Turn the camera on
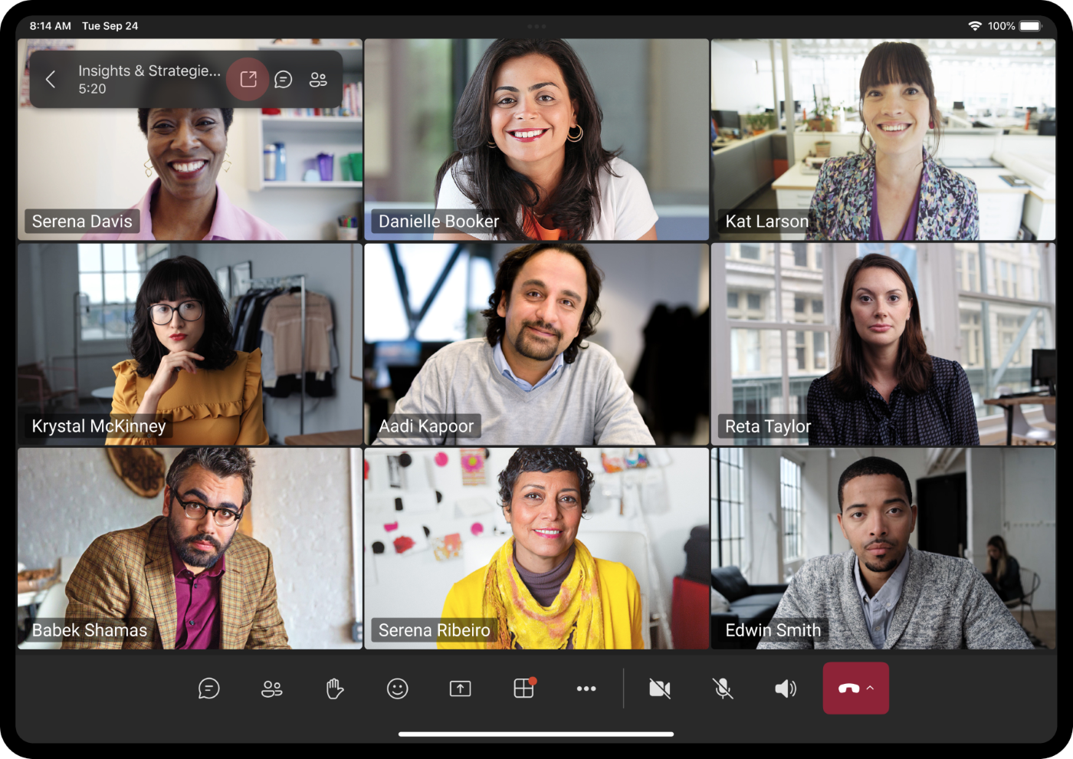The image size is (1073, 759). pyautogui.click(x=660, y=688)
